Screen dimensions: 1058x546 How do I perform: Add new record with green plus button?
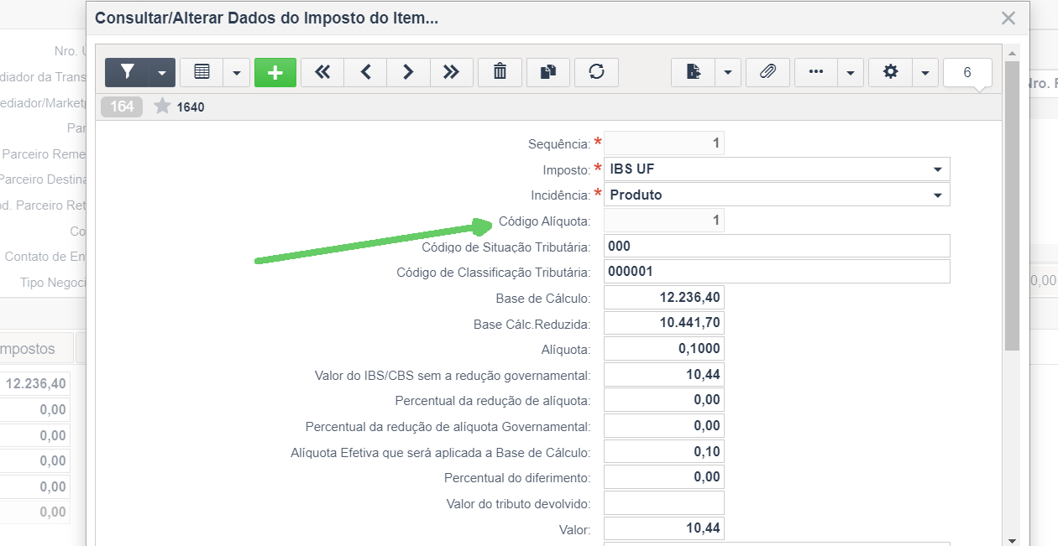coord(275,72)
